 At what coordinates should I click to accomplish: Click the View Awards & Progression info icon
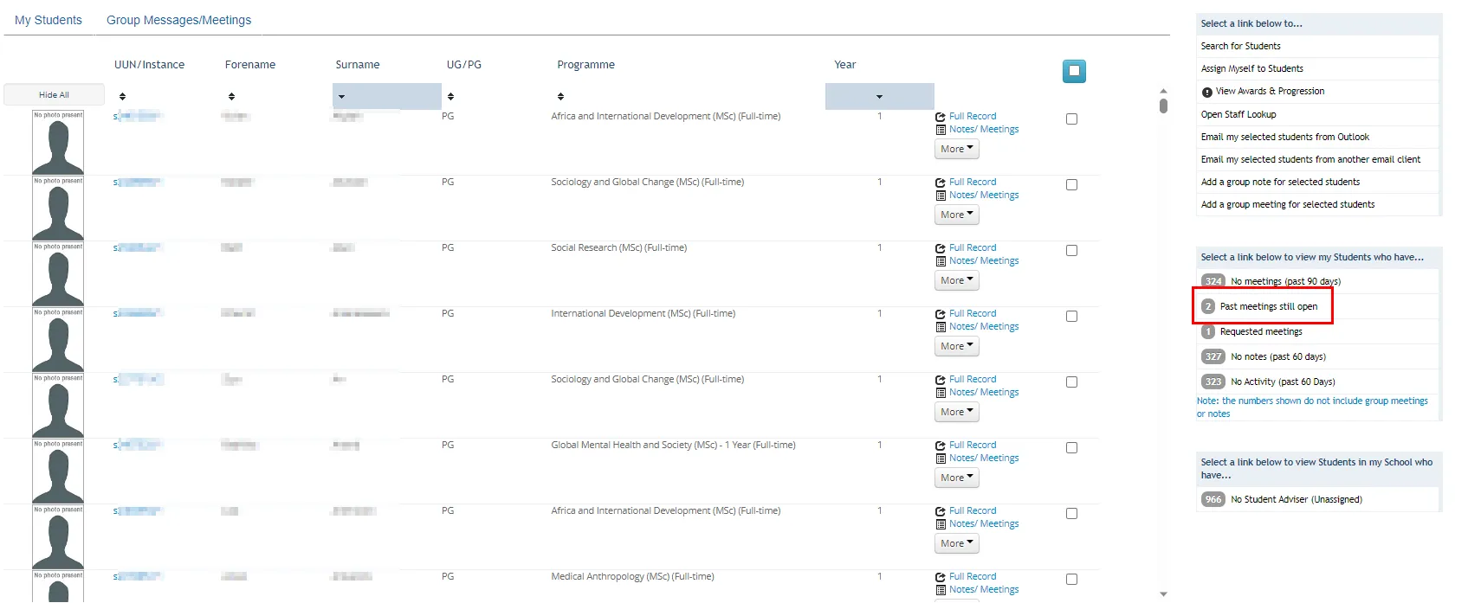tap(1206, 92)
